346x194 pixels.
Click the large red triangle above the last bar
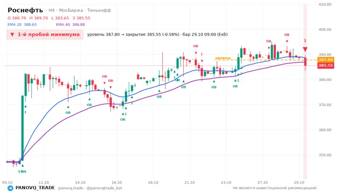click(305, 49)
